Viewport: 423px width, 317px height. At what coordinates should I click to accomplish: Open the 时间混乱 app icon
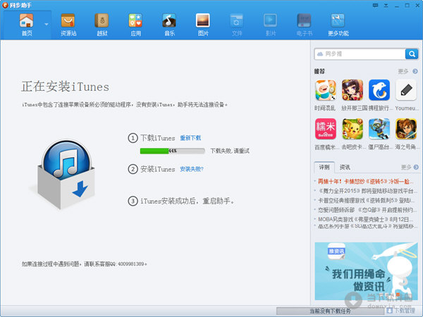point(325,90)
